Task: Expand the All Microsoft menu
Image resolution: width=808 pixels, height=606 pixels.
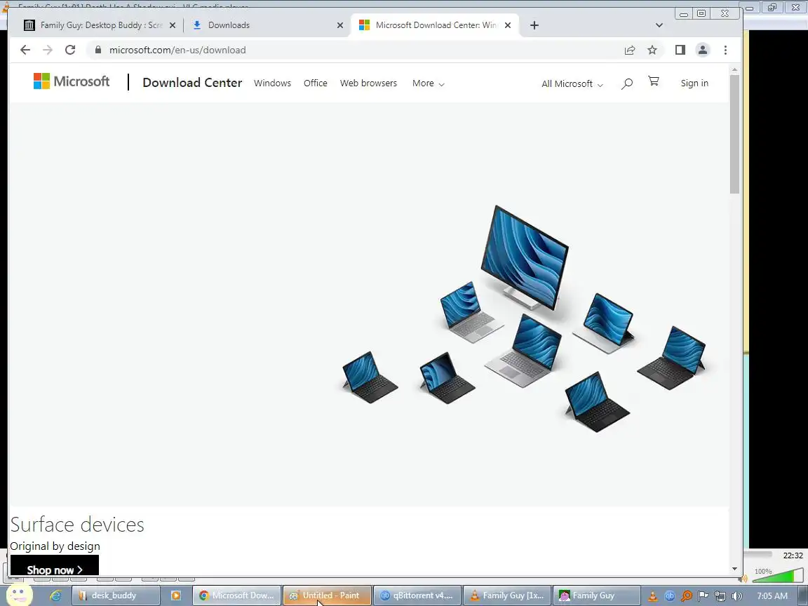Action: pos(572,83)
